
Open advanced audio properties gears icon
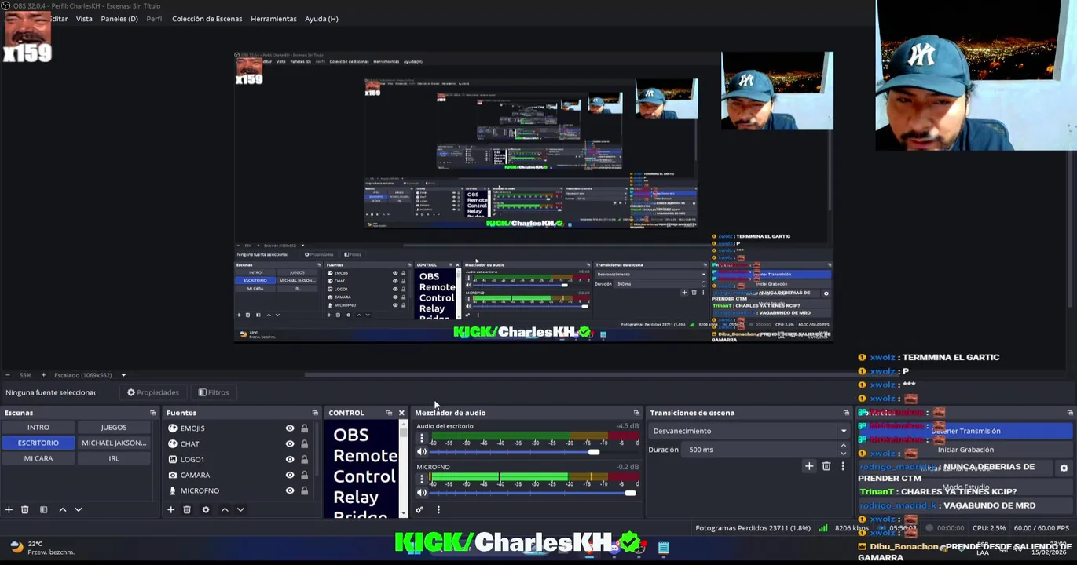pos(419,509)
